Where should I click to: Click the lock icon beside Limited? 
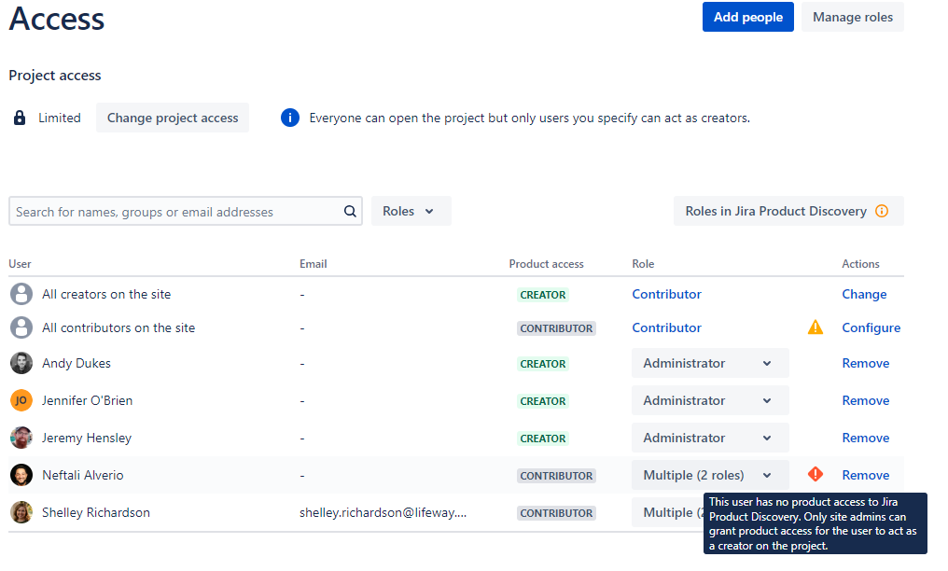[20, 117]
